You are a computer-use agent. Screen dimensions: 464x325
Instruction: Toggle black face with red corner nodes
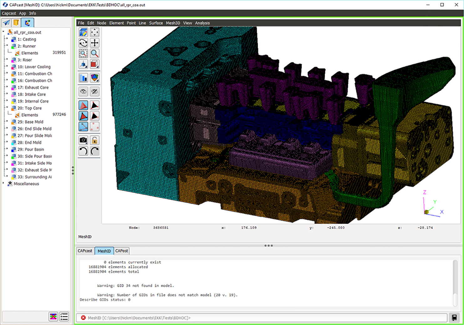pos(94,105)
